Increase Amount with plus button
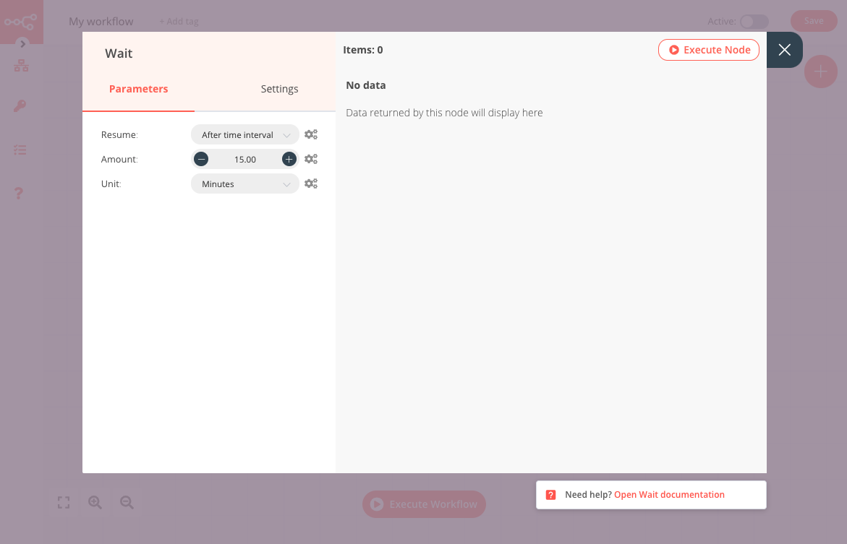The image size is (847, 544). coord(289,160)
